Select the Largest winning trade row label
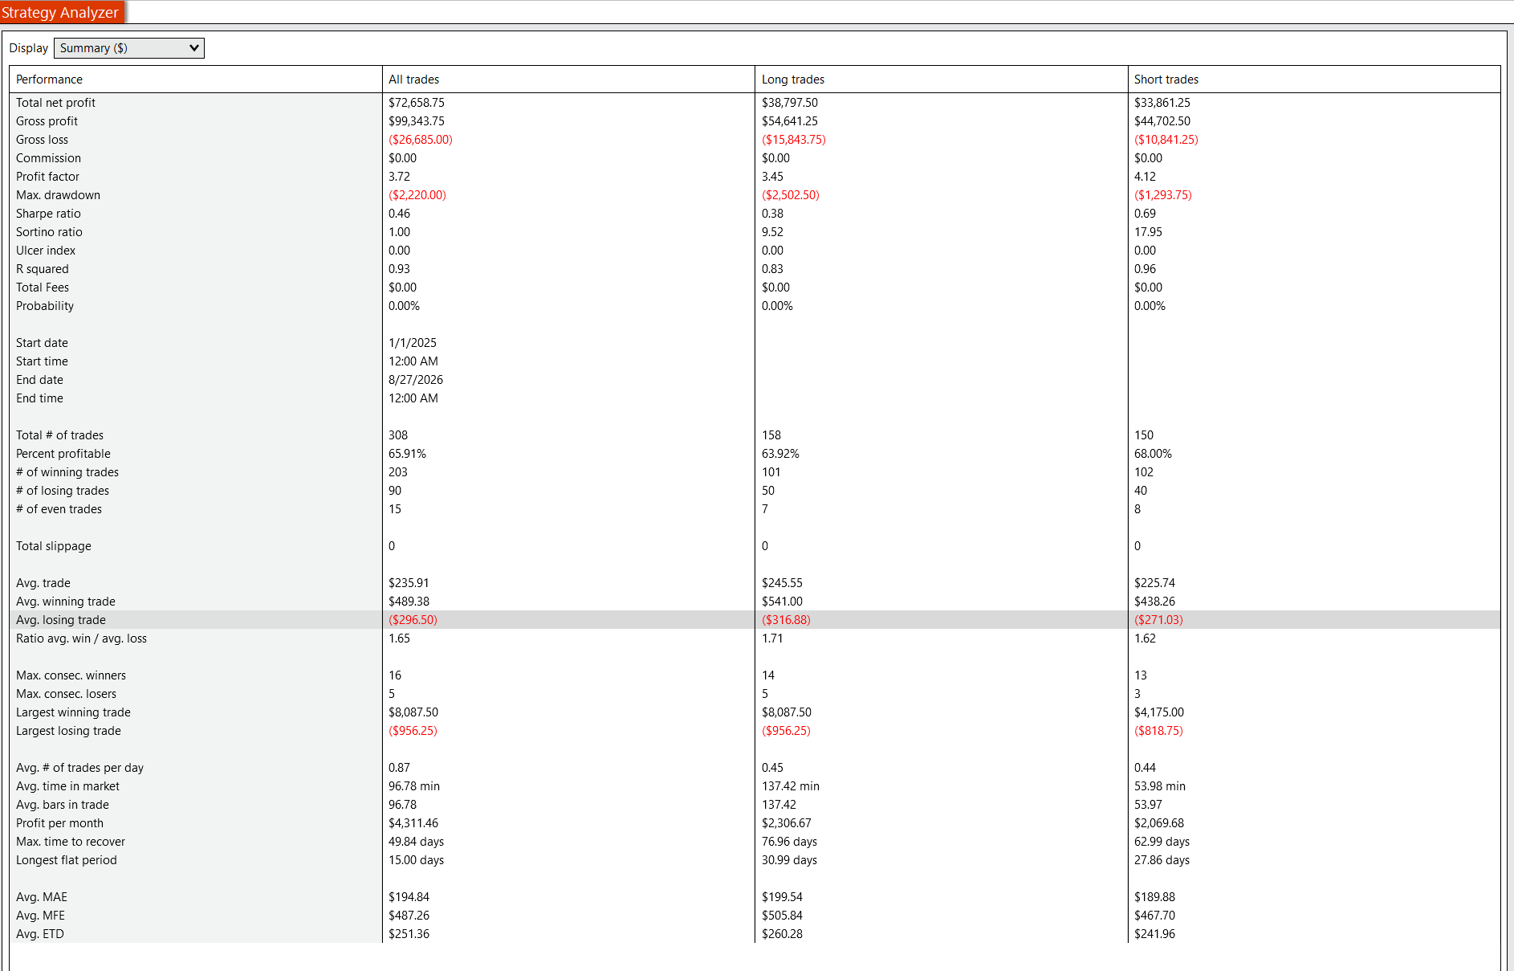Viewport: 1514px width, 971px height. [x=73, y=712]
